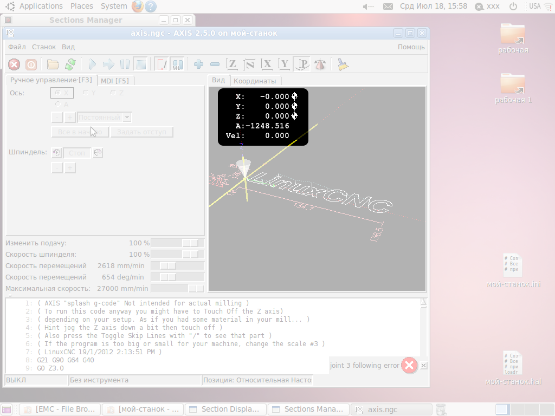
Task: Open the Places menu in top panel
Action: [82, 6]
